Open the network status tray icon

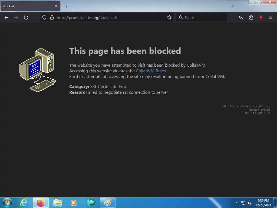(x=243, y=203)
